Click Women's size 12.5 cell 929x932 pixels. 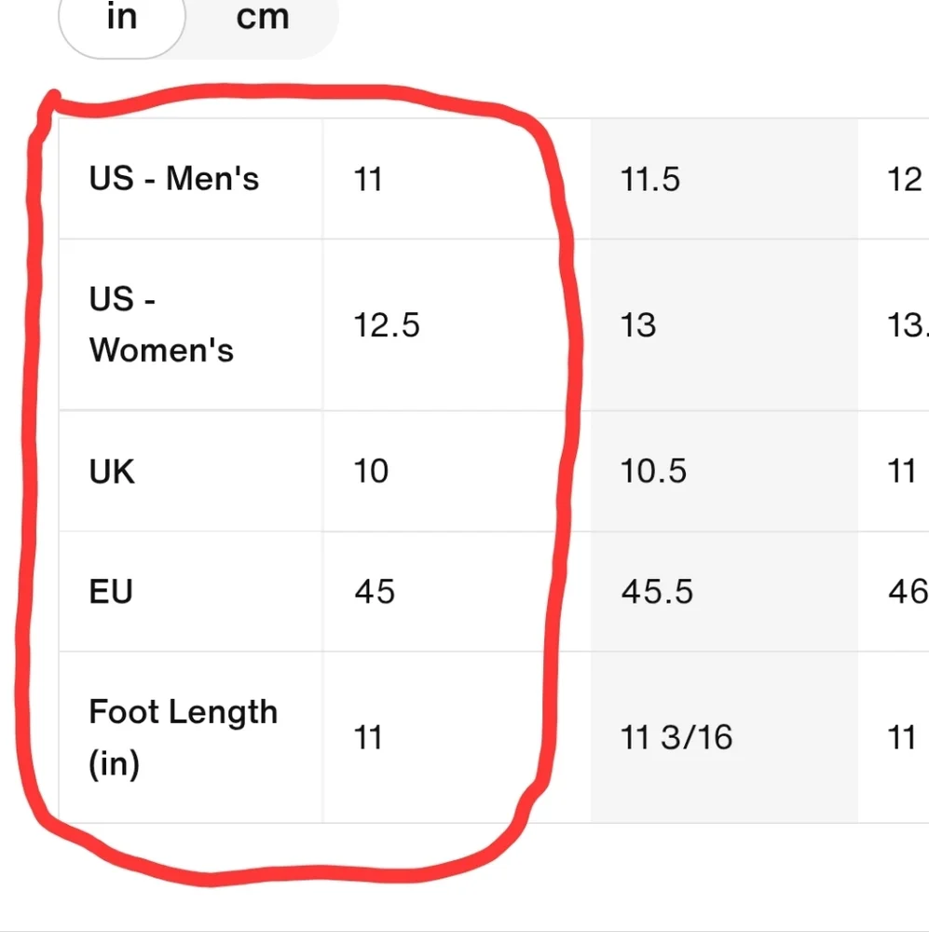pyautogui.click(x=457, y=324)
